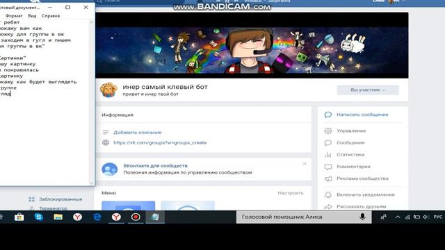Open Вид menu in Notepad
This screenshot has width=445, height=250.
pyautogui.click(x=32, y=16)
